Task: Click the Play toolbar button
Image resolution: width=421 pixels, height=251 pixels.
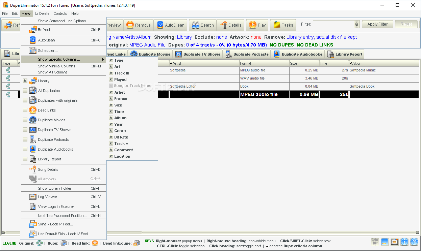Action: pos(258,25)
